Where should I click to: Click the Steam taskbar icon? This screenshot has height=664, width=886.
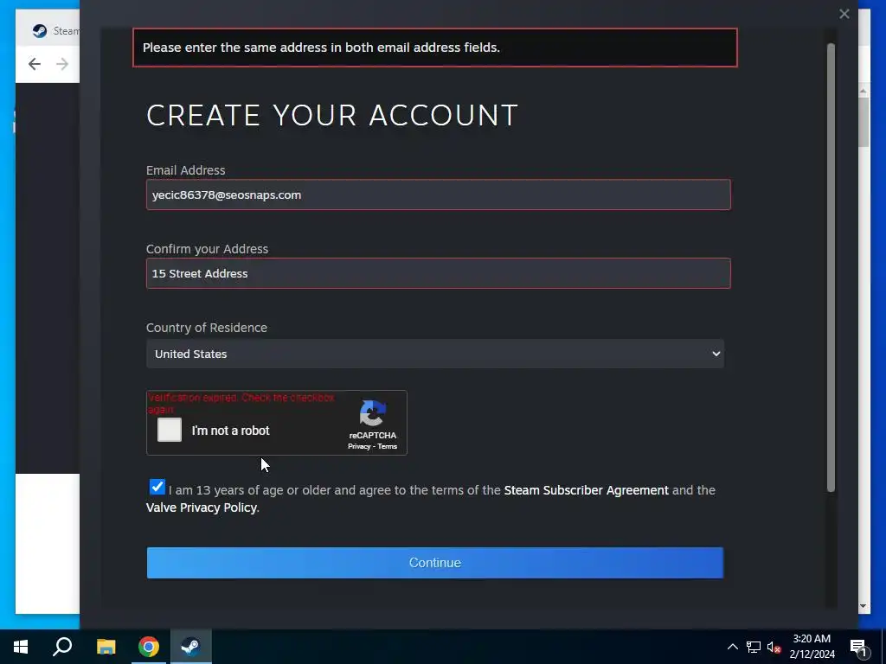click(x=191, y=647)
